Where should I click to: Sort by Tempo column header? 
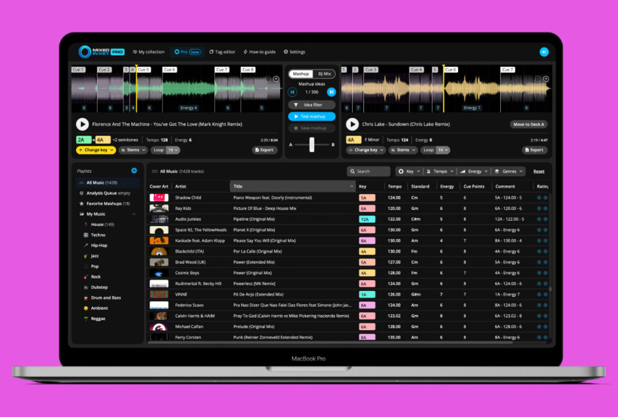tap(395, 186)
